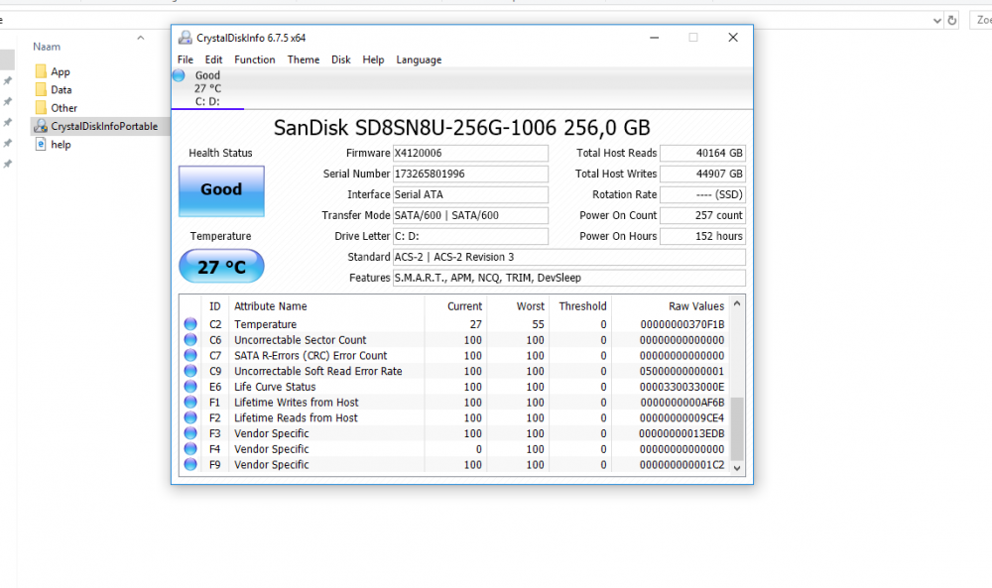Select the App folder icon

pos(41,71)
